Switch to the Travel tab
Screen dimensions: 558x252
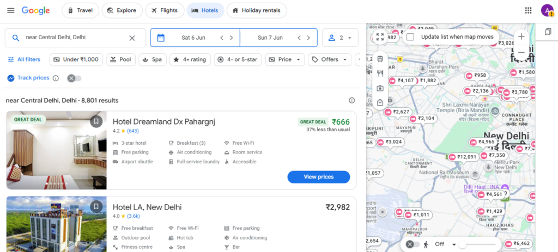[81, 10]
